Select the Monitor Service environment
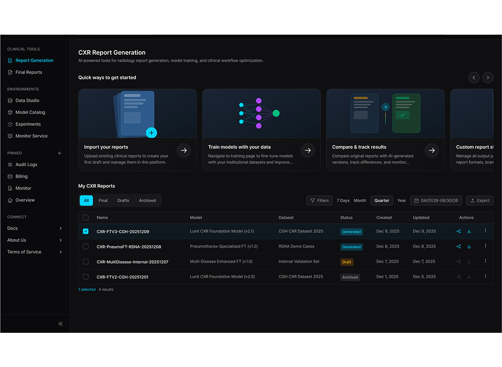 pos(30,136)
